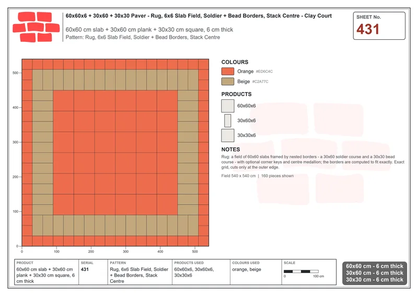Click the serial value 431 in table

85,269
